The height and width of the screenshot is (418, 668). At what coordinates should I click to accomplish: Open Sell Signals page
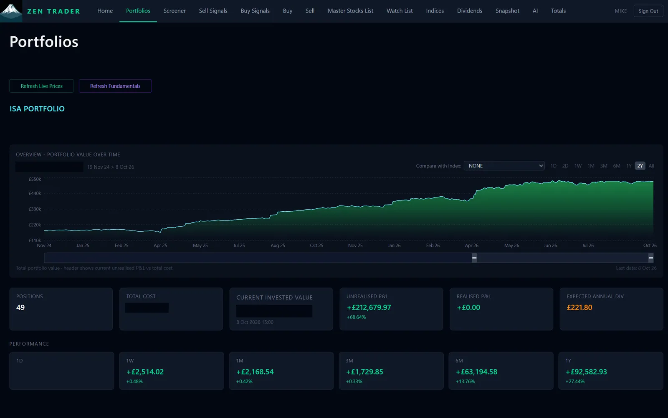point(213,11)
